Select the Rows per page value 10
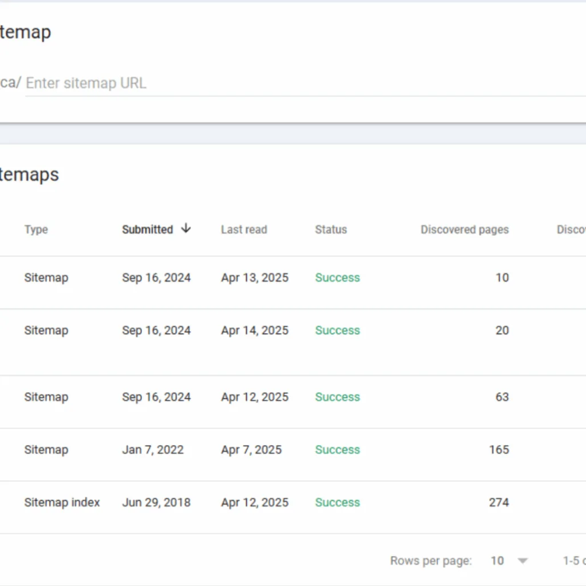 click(x=497, y=561)
